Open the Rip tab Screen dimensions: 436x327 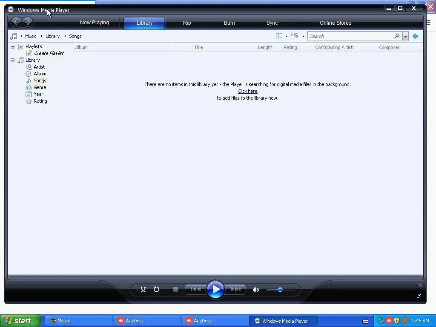[x=187, y=23]
